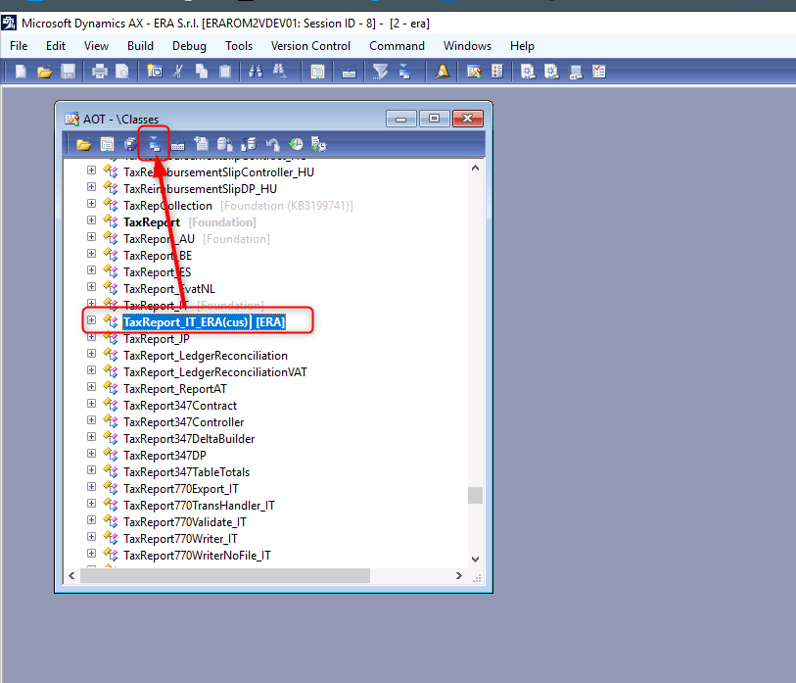Open the Version Control menu

(310, 45)
